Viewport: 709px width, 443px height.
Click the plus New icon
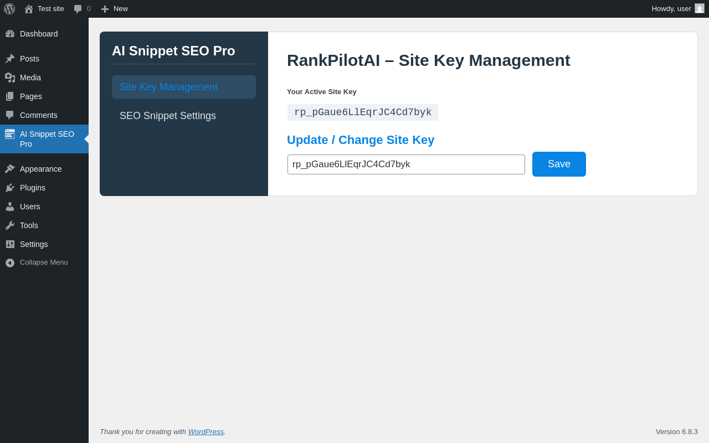point(105,9)
